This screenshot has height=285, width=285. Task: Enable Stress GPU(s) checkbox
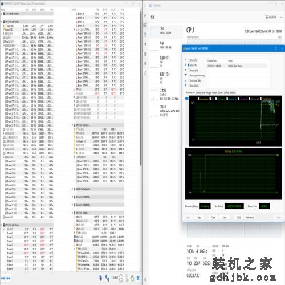tap(189, 85)
